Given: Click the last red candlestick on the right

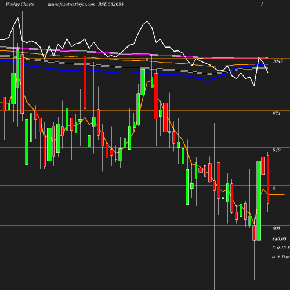Looking at the screenshot, I should coord(268,179).
